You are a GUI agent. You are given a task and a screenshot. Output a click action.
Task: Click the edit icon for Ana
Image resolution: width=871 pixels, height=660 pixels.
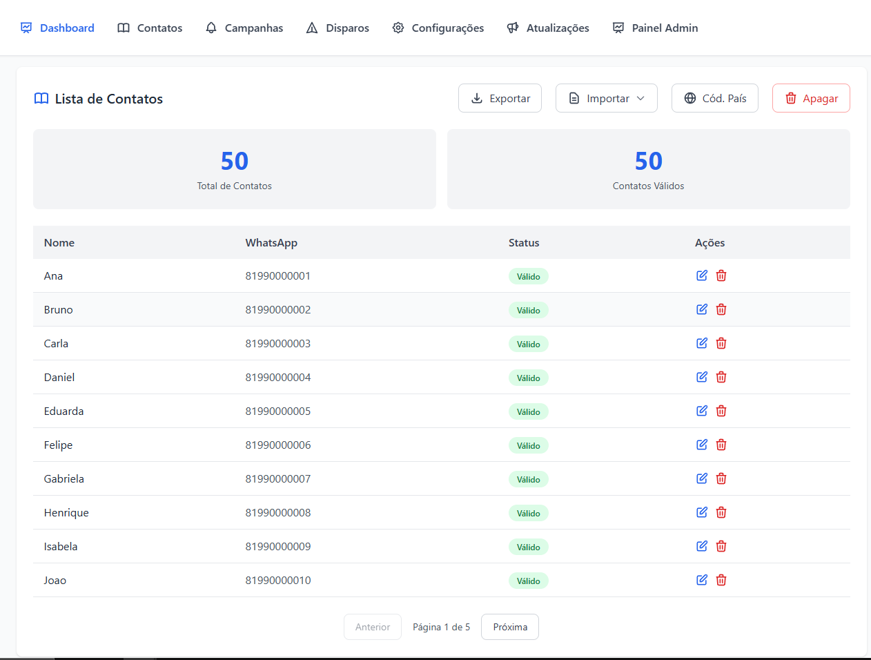[702, 275]
